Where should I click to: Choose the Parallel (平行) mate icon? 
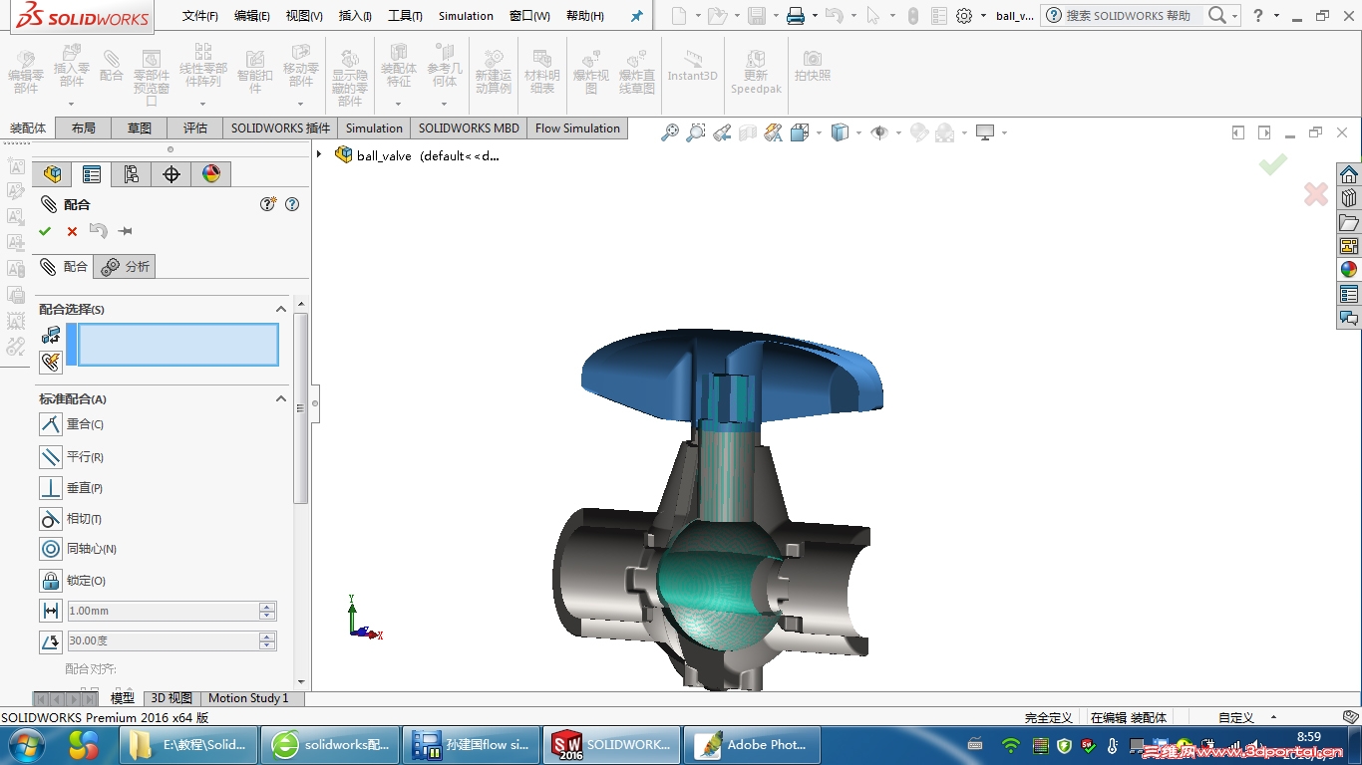pyautogui.click(x=51, y=457)
